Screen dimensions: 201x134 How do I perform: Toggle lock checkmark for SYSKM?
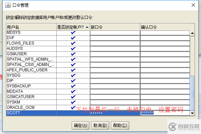pyautogui.click(x=73, y=102)
